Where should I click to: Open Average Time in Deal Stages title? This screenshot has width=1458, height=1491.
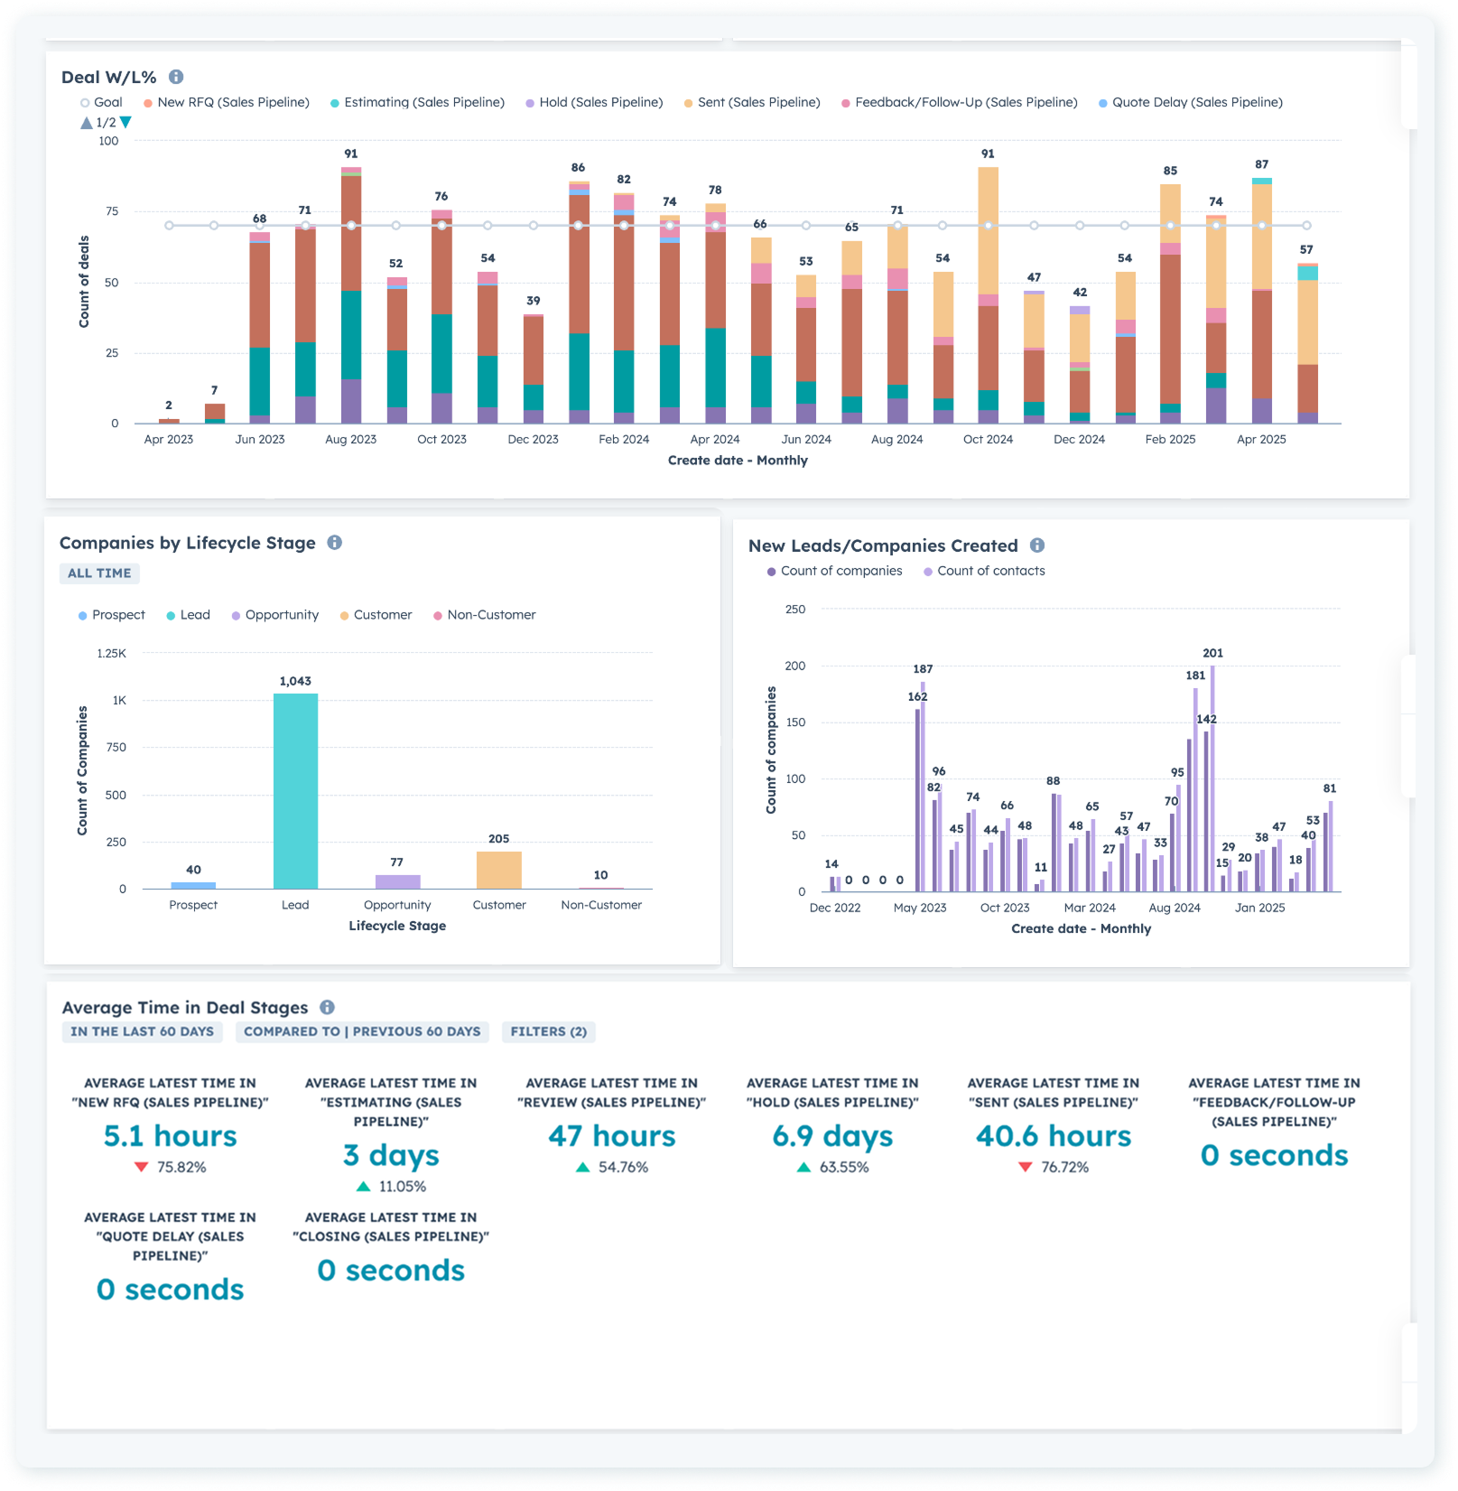185,1007
